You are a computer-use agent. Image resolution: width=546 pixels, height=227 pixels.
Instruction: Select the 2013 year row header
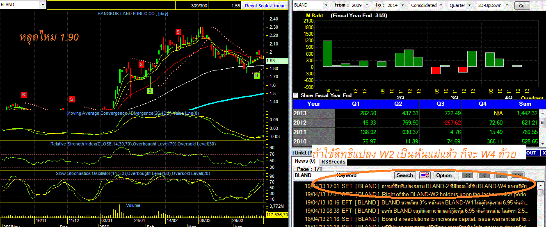(313, 113)
